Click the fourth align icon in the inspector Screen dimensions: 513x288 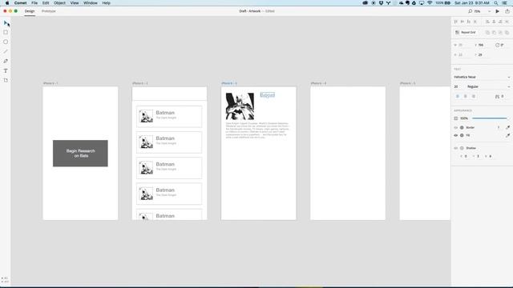click(x=475, y=22)
